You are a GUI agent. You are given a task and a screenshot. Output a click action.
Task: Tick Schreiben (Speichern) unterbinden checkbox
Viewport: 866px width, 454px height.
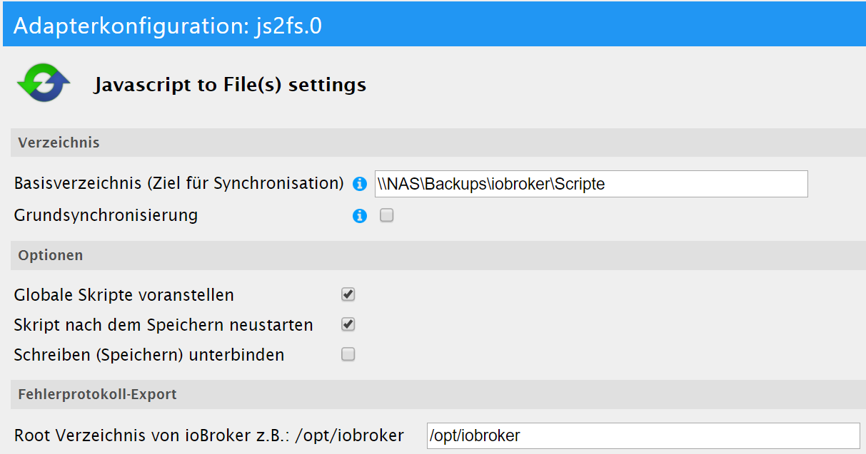pos(348,354)
